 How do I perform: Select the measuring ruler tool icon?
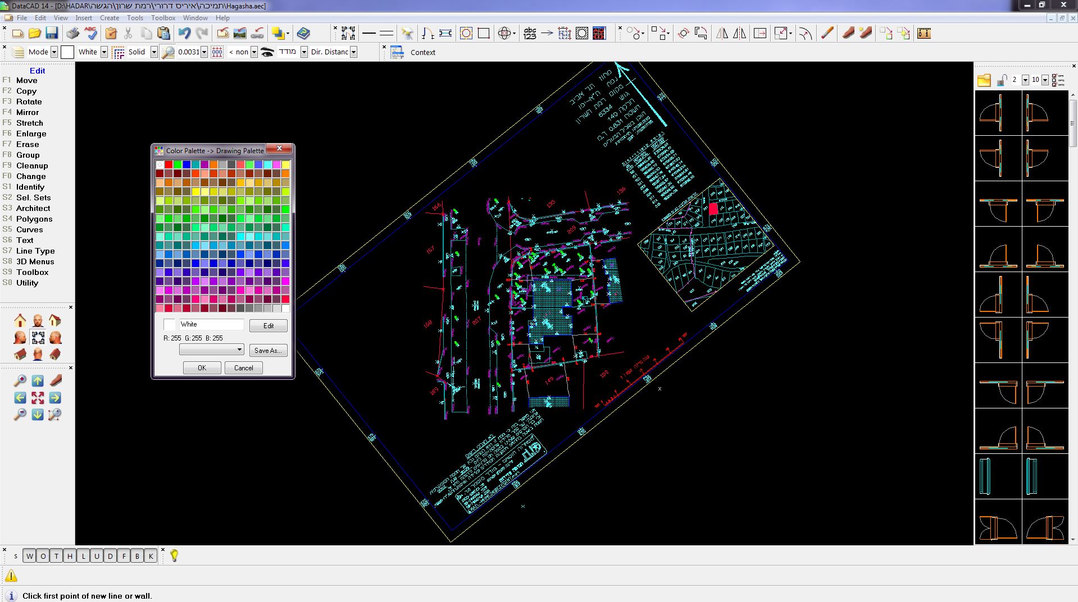pyautogui.click(x=924, y=33)
